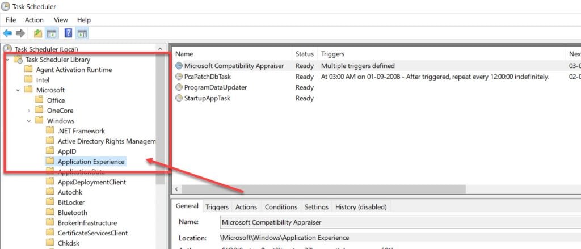Screen dimensions: 581x249
Task: Toggle the Show/Hide Action Pane icon
Action: click(82, 33)
